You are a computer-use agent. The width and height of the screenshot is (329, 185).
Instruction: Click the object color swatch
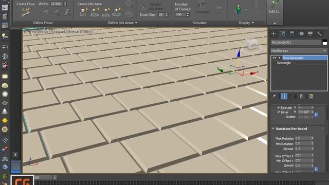pyautogui.click(x=324, y=42)
